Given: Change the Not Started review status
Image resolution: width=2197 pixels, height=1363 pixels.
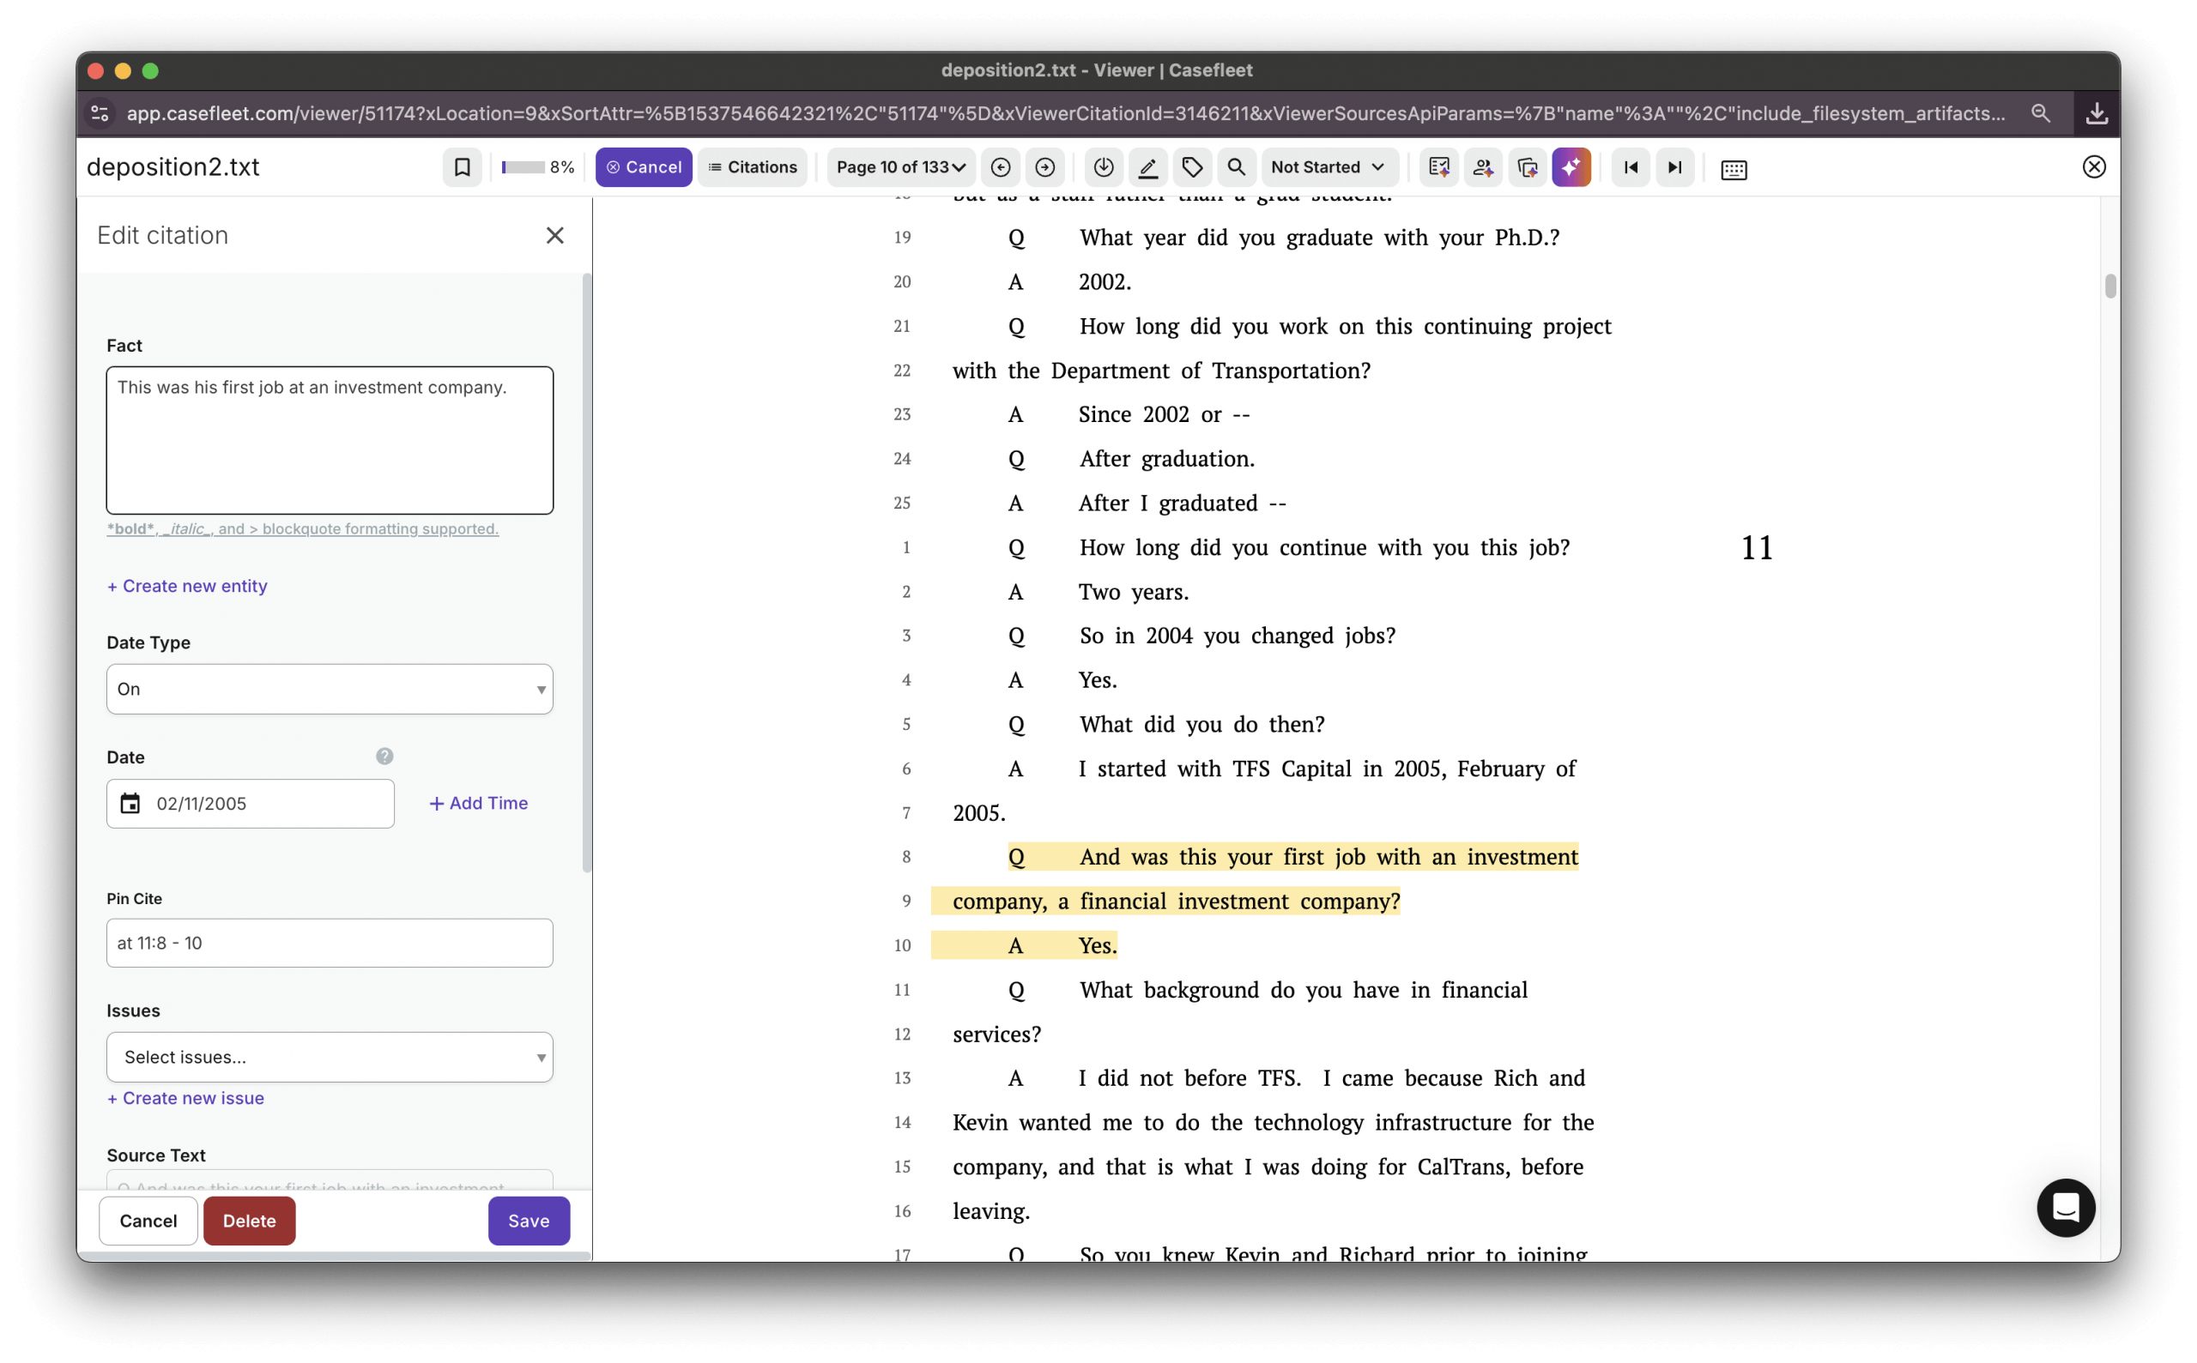Looking at the screenshot, I should pyautogui.click(x=1328, y=167).
